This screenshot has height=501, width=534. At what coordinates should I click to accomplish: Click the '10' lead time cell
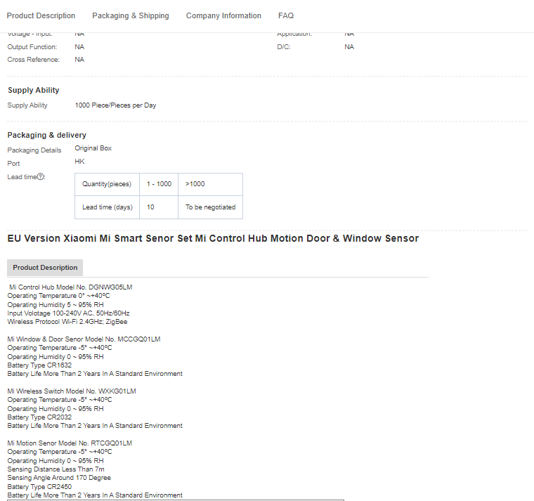159,207
